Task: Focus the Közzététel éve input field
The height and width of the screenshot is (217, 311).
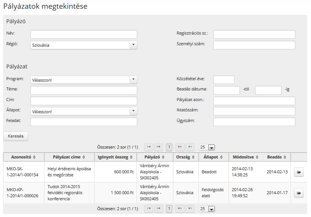Action: (224, 80)
